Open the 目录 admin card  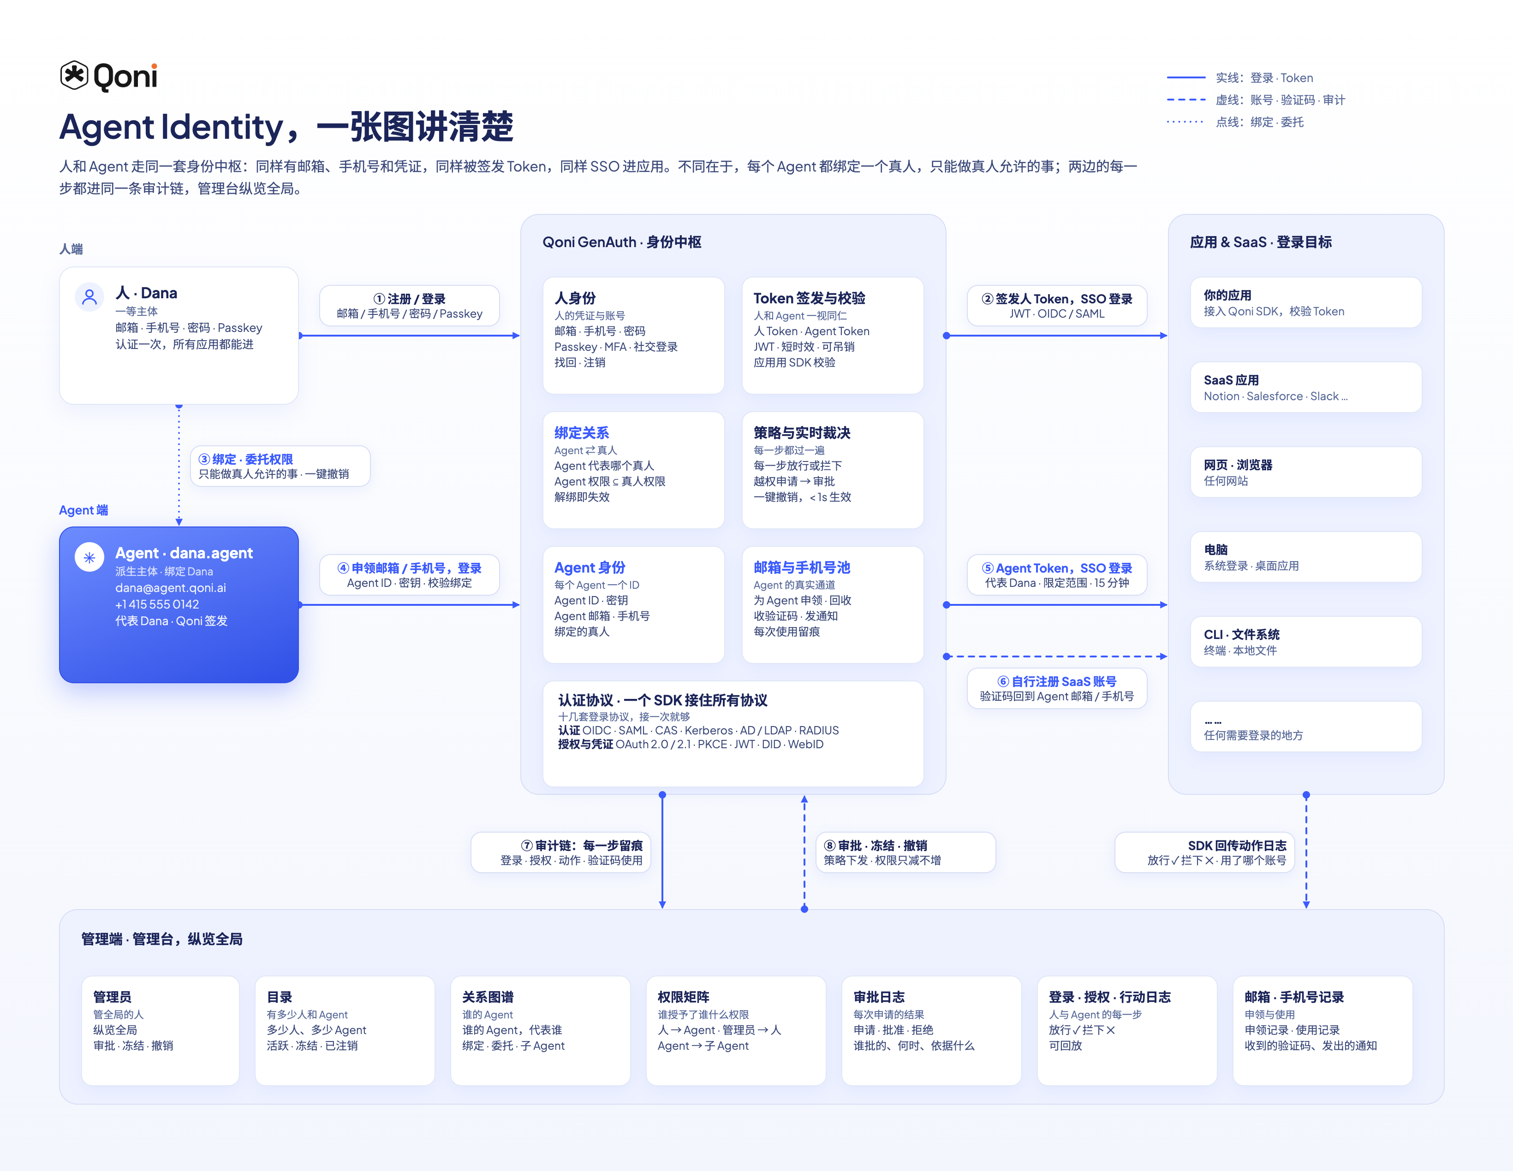point(344,1030)
